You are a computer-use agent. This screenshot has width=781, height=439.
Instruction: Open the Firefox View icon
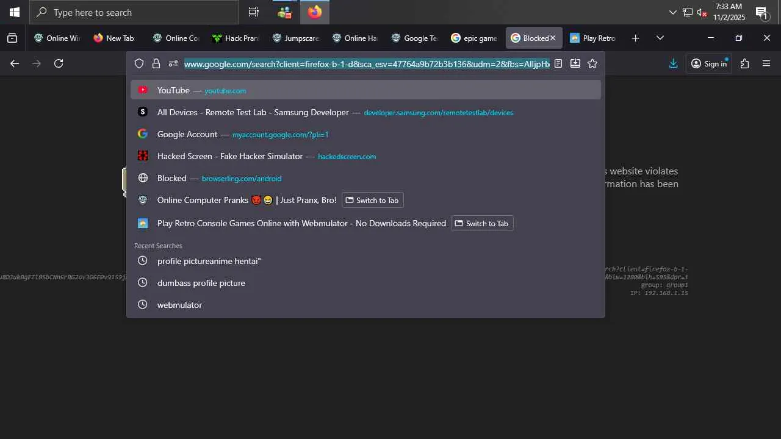pyautogui.click(x=12, y=38)
